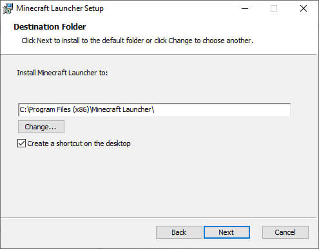
Task: Click the Minecraft Launcher Setup title text
Action: pos(60,8)
